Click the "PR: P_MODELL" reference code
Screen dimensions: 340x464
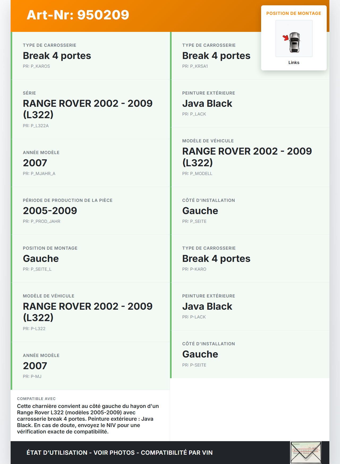click(x=197, y=173)
